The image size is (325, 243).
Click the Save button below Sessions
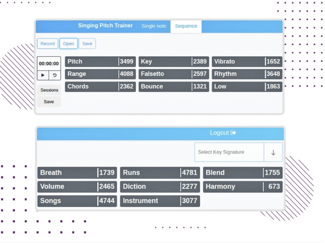[49, 102]
